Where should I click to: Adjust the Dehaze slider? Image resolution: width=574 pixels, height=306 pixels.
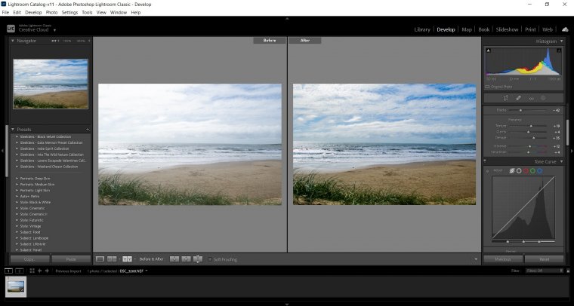point(534,138)
